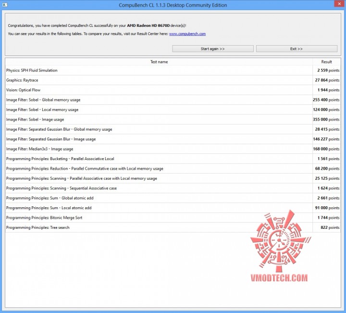Image resolution: width=346 pixels, height=313 pixels.
Task: Close the CompuBench window
Action: click(339, 4)
